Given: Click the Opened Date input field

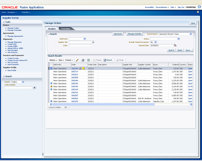Looking at the screenshot, I should point(162,45).
